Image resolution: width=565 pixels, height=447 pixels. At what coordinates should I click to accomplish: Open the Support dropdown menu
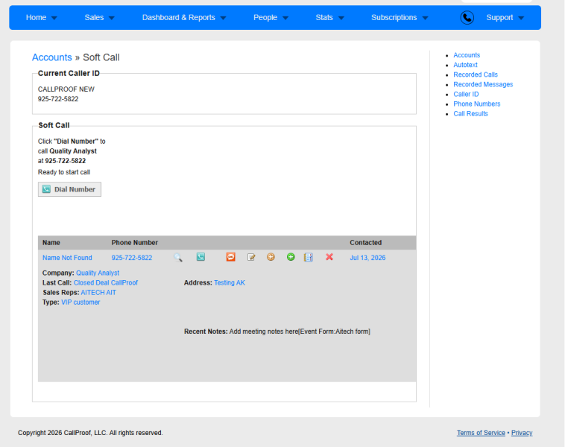[505, 18]
